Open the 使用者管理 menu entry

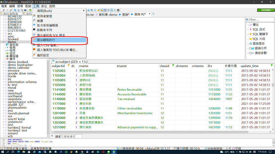click(x=59, y=16)
